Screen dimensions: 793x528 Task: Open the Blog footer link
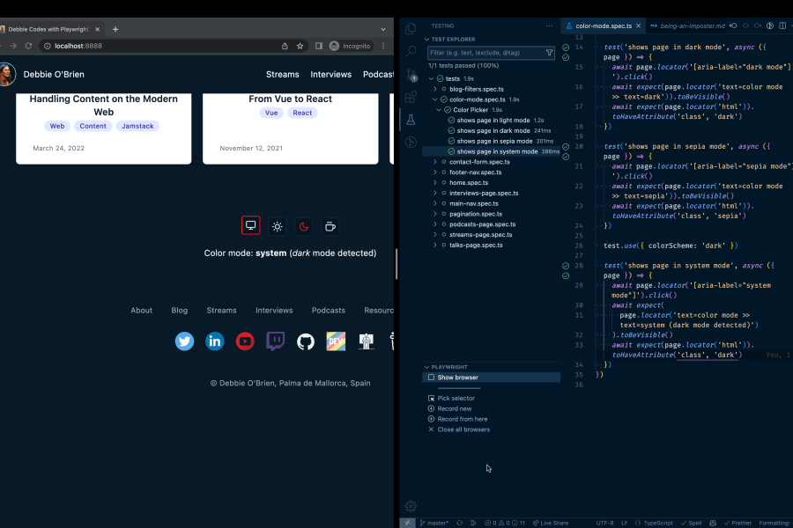click(x=180, y=311)
